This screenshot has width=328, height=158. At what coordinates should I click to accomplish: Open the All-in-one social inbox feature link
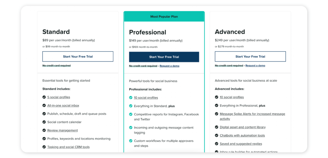point(63,105)
